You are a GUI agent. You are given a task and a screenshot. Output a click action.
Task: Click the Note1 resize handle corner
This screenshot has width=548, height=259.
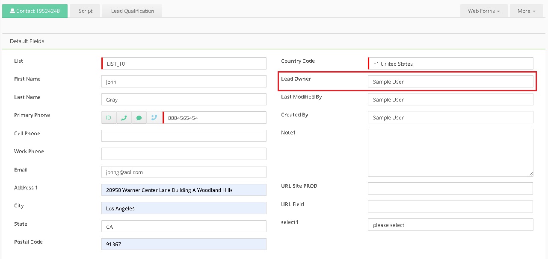coord(531,174)
